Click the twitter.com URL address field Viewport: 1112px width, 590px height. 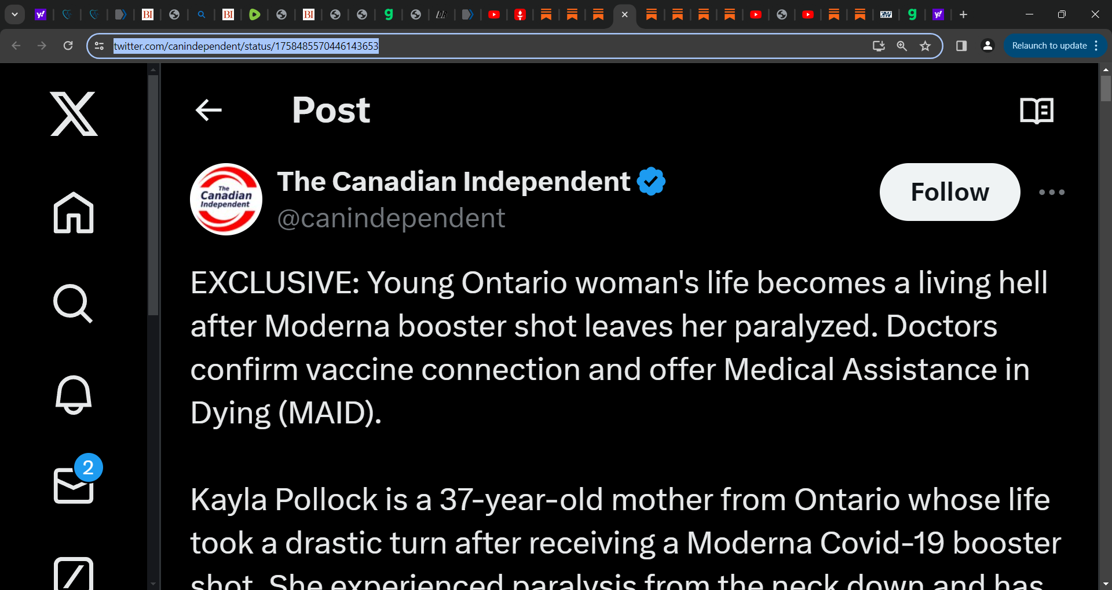487,46
